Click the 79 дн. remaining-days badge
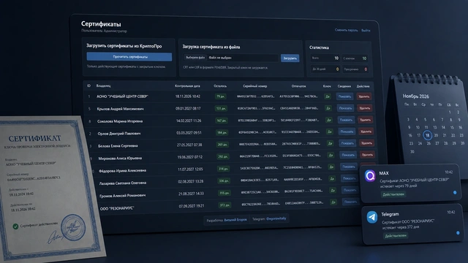The height and width of the screenshot is (263, 468). [220, 96]
